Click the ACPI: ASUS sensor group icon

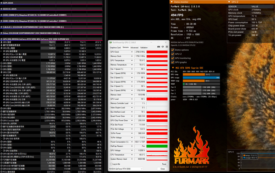coord(1,3)
